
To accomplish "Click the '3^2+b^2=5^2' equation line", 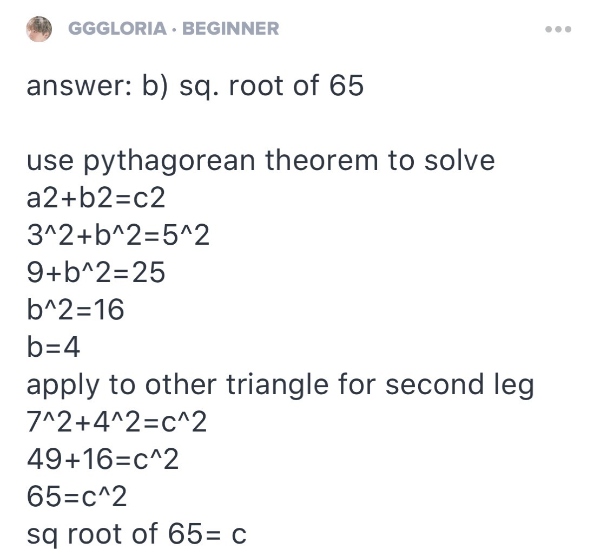I will click(118, 236).
